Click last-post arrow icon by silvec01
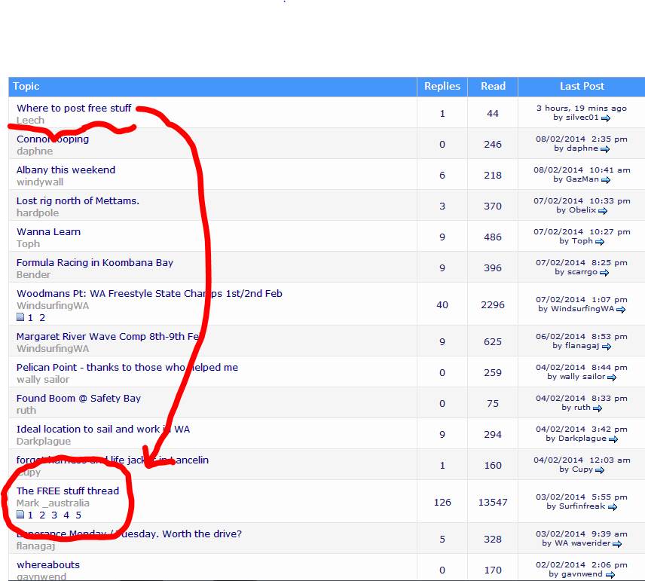This screenshot has height=581, width=645. tap(606, 118)
